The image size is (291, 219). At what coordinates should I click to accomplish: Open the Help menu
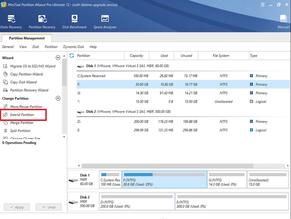[x=93, y=47]
